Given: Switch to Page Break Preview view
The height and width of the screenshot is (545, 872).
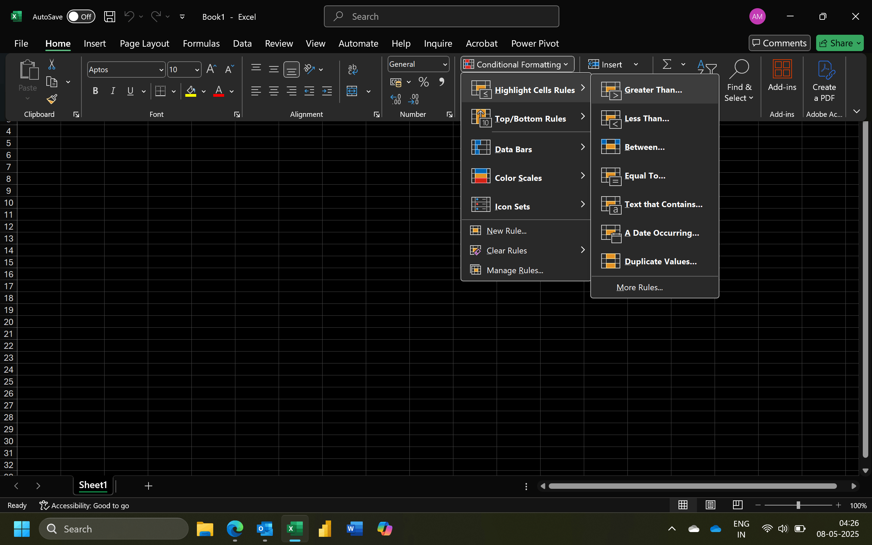Looking at the screenshot, I should pyautogui.click(x=737, y=505).
